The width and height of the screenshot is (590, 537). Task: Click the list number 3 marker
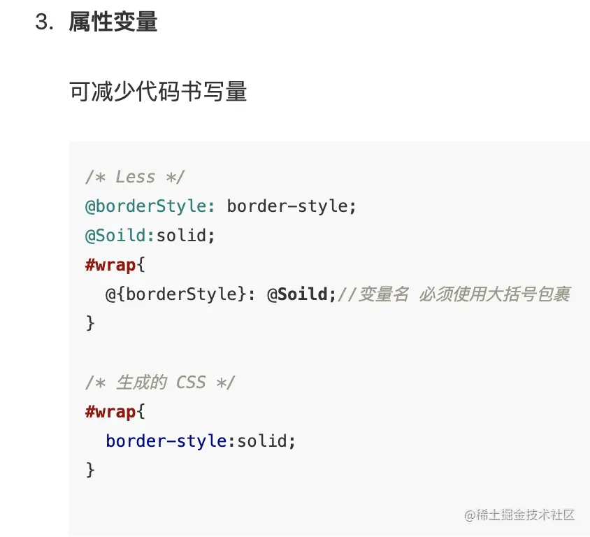(x=44, y=22)
